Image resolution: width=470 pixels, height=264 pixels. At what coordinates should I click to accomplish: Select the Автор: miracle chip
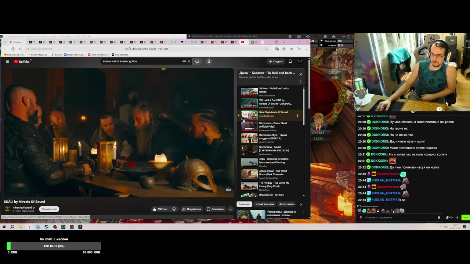287,204
